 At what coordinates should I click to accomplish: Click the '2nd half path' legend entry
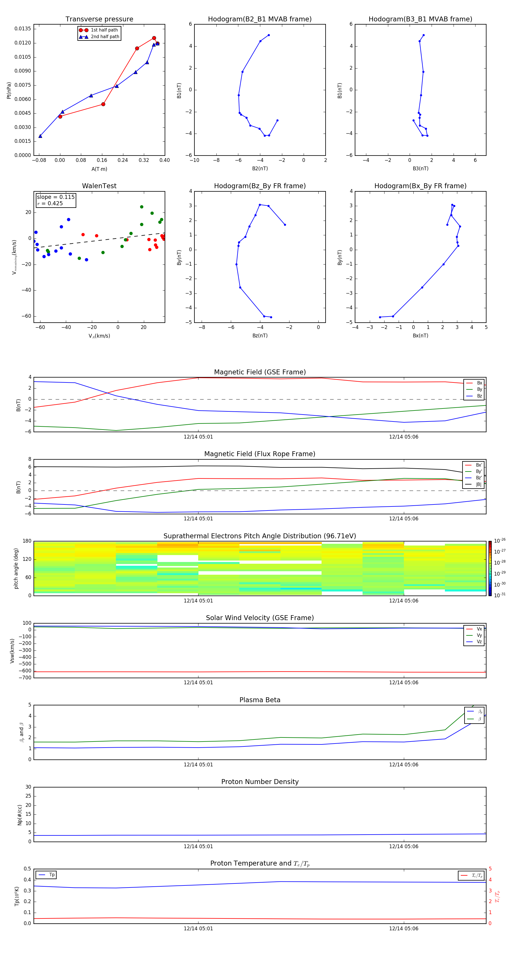pos(99,37)
